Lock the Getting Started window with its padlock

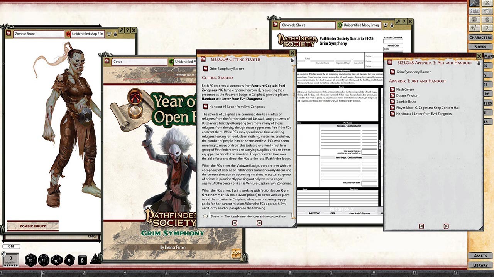tap(292, 60)
